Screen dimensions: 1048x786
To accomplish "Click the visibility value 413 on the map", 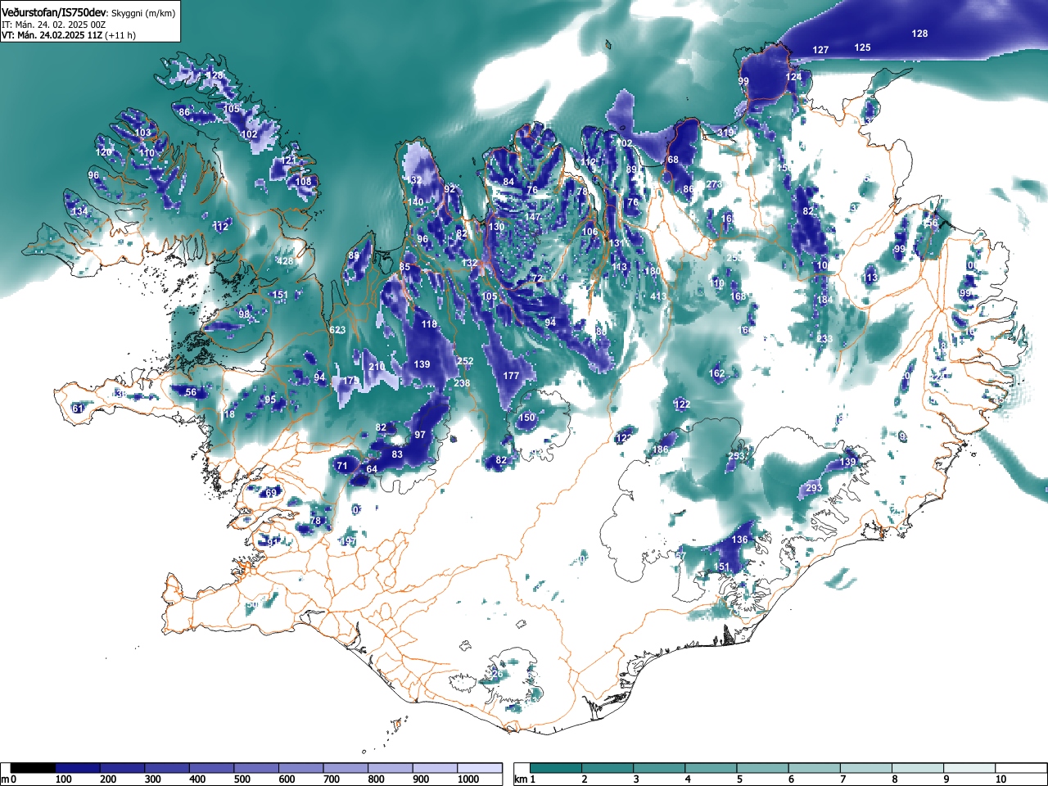I will pyautogui.click(x=658, y=296).
